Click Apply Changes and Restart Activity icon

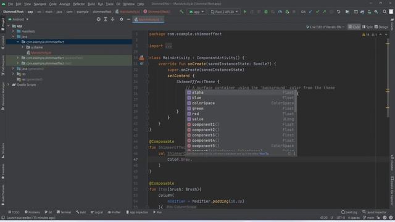pyautogui.click(x=252, y=12)
